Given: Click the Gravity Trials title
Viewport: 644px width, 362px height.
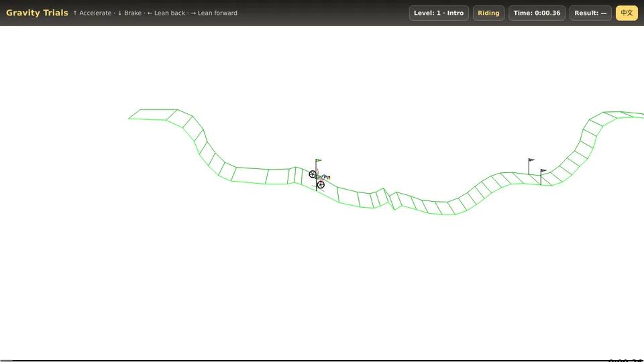Looking at the screenshot, I should point(37,13).
